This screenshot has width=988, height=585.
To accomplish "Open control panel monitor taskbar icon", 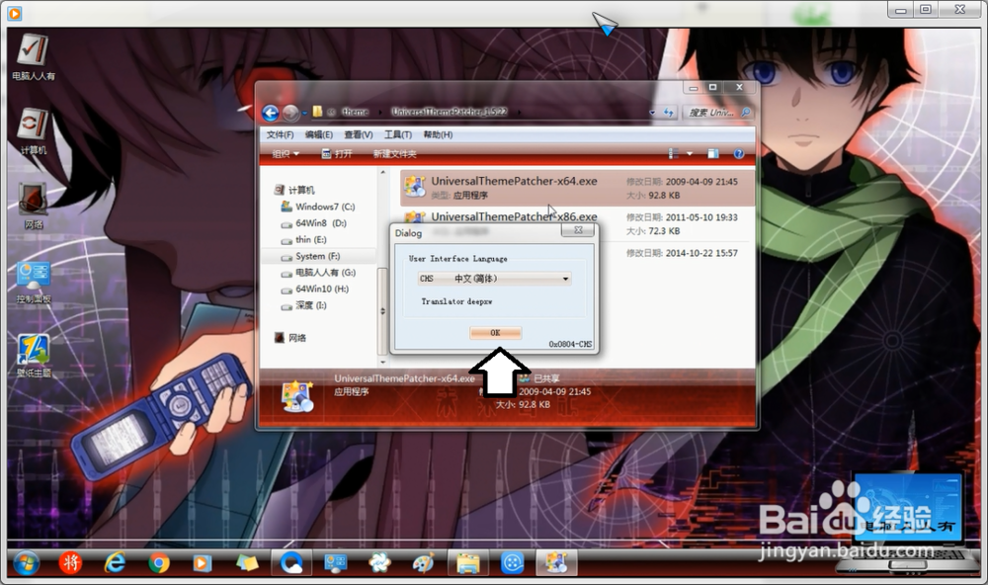I will [x=335, y=563].
